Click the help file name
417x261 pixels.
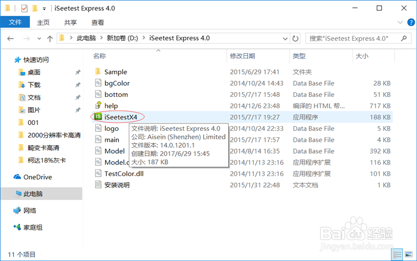pyautogui.click(x=111, y=106)
